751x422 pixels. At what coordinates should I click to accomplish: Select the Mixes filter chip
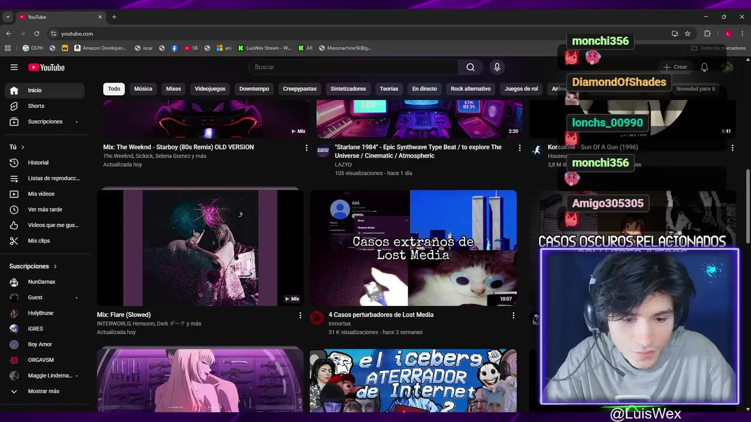[x=174, y=89]
